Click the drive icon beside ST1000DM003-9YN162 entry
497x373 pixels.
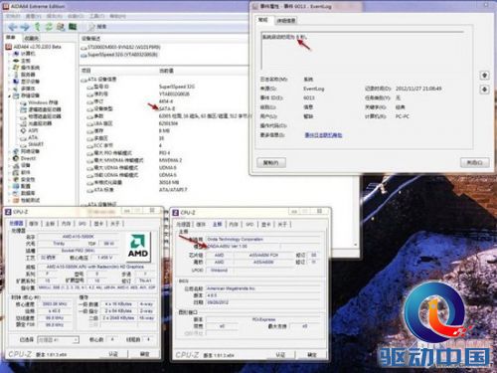[x=83, y=48]
